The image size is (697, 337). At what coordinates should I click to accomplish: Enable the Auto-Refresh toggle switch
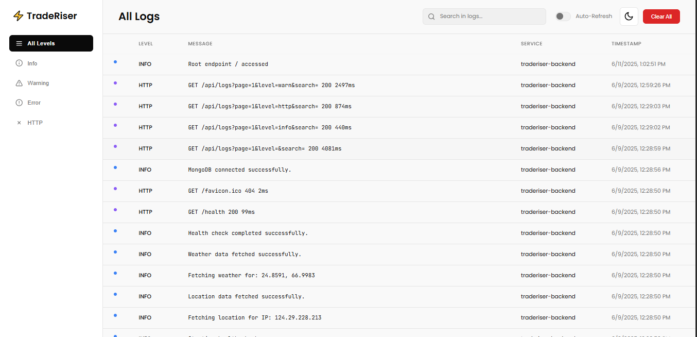click(x=563, y=16)
